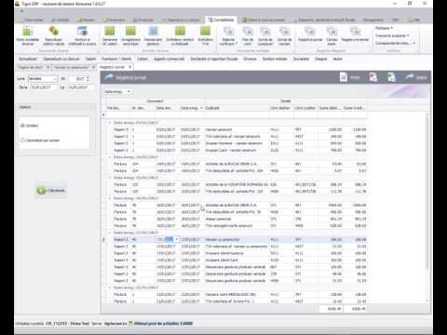
Task: Open Venituri si cheltuieli in avans
Action: tap(82, 35)
